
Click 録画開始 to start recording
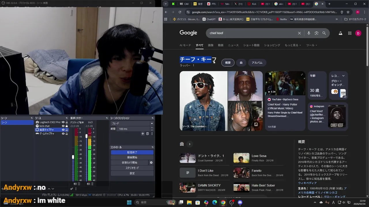[132, 158]
